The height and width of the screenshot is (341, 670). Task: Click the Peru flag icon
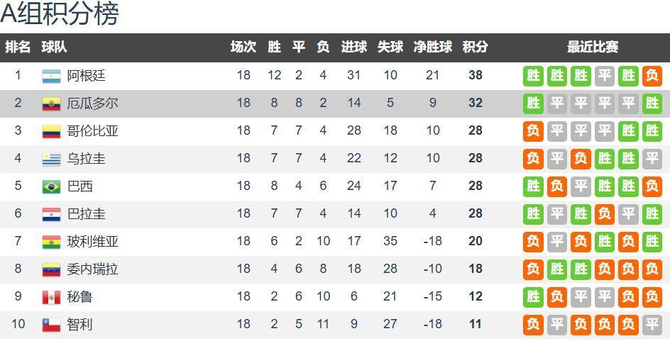tap(51, 298)
